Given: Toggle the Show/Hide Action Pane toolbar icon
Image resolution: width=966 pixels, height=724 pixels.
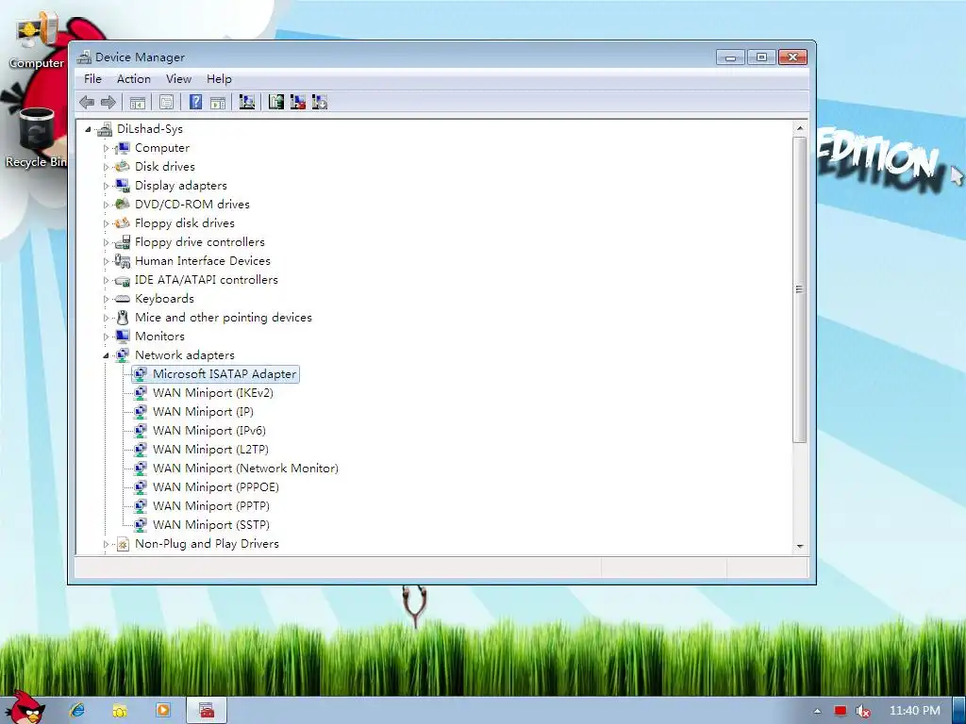Looking at the screenshot, I should (218, 102).
